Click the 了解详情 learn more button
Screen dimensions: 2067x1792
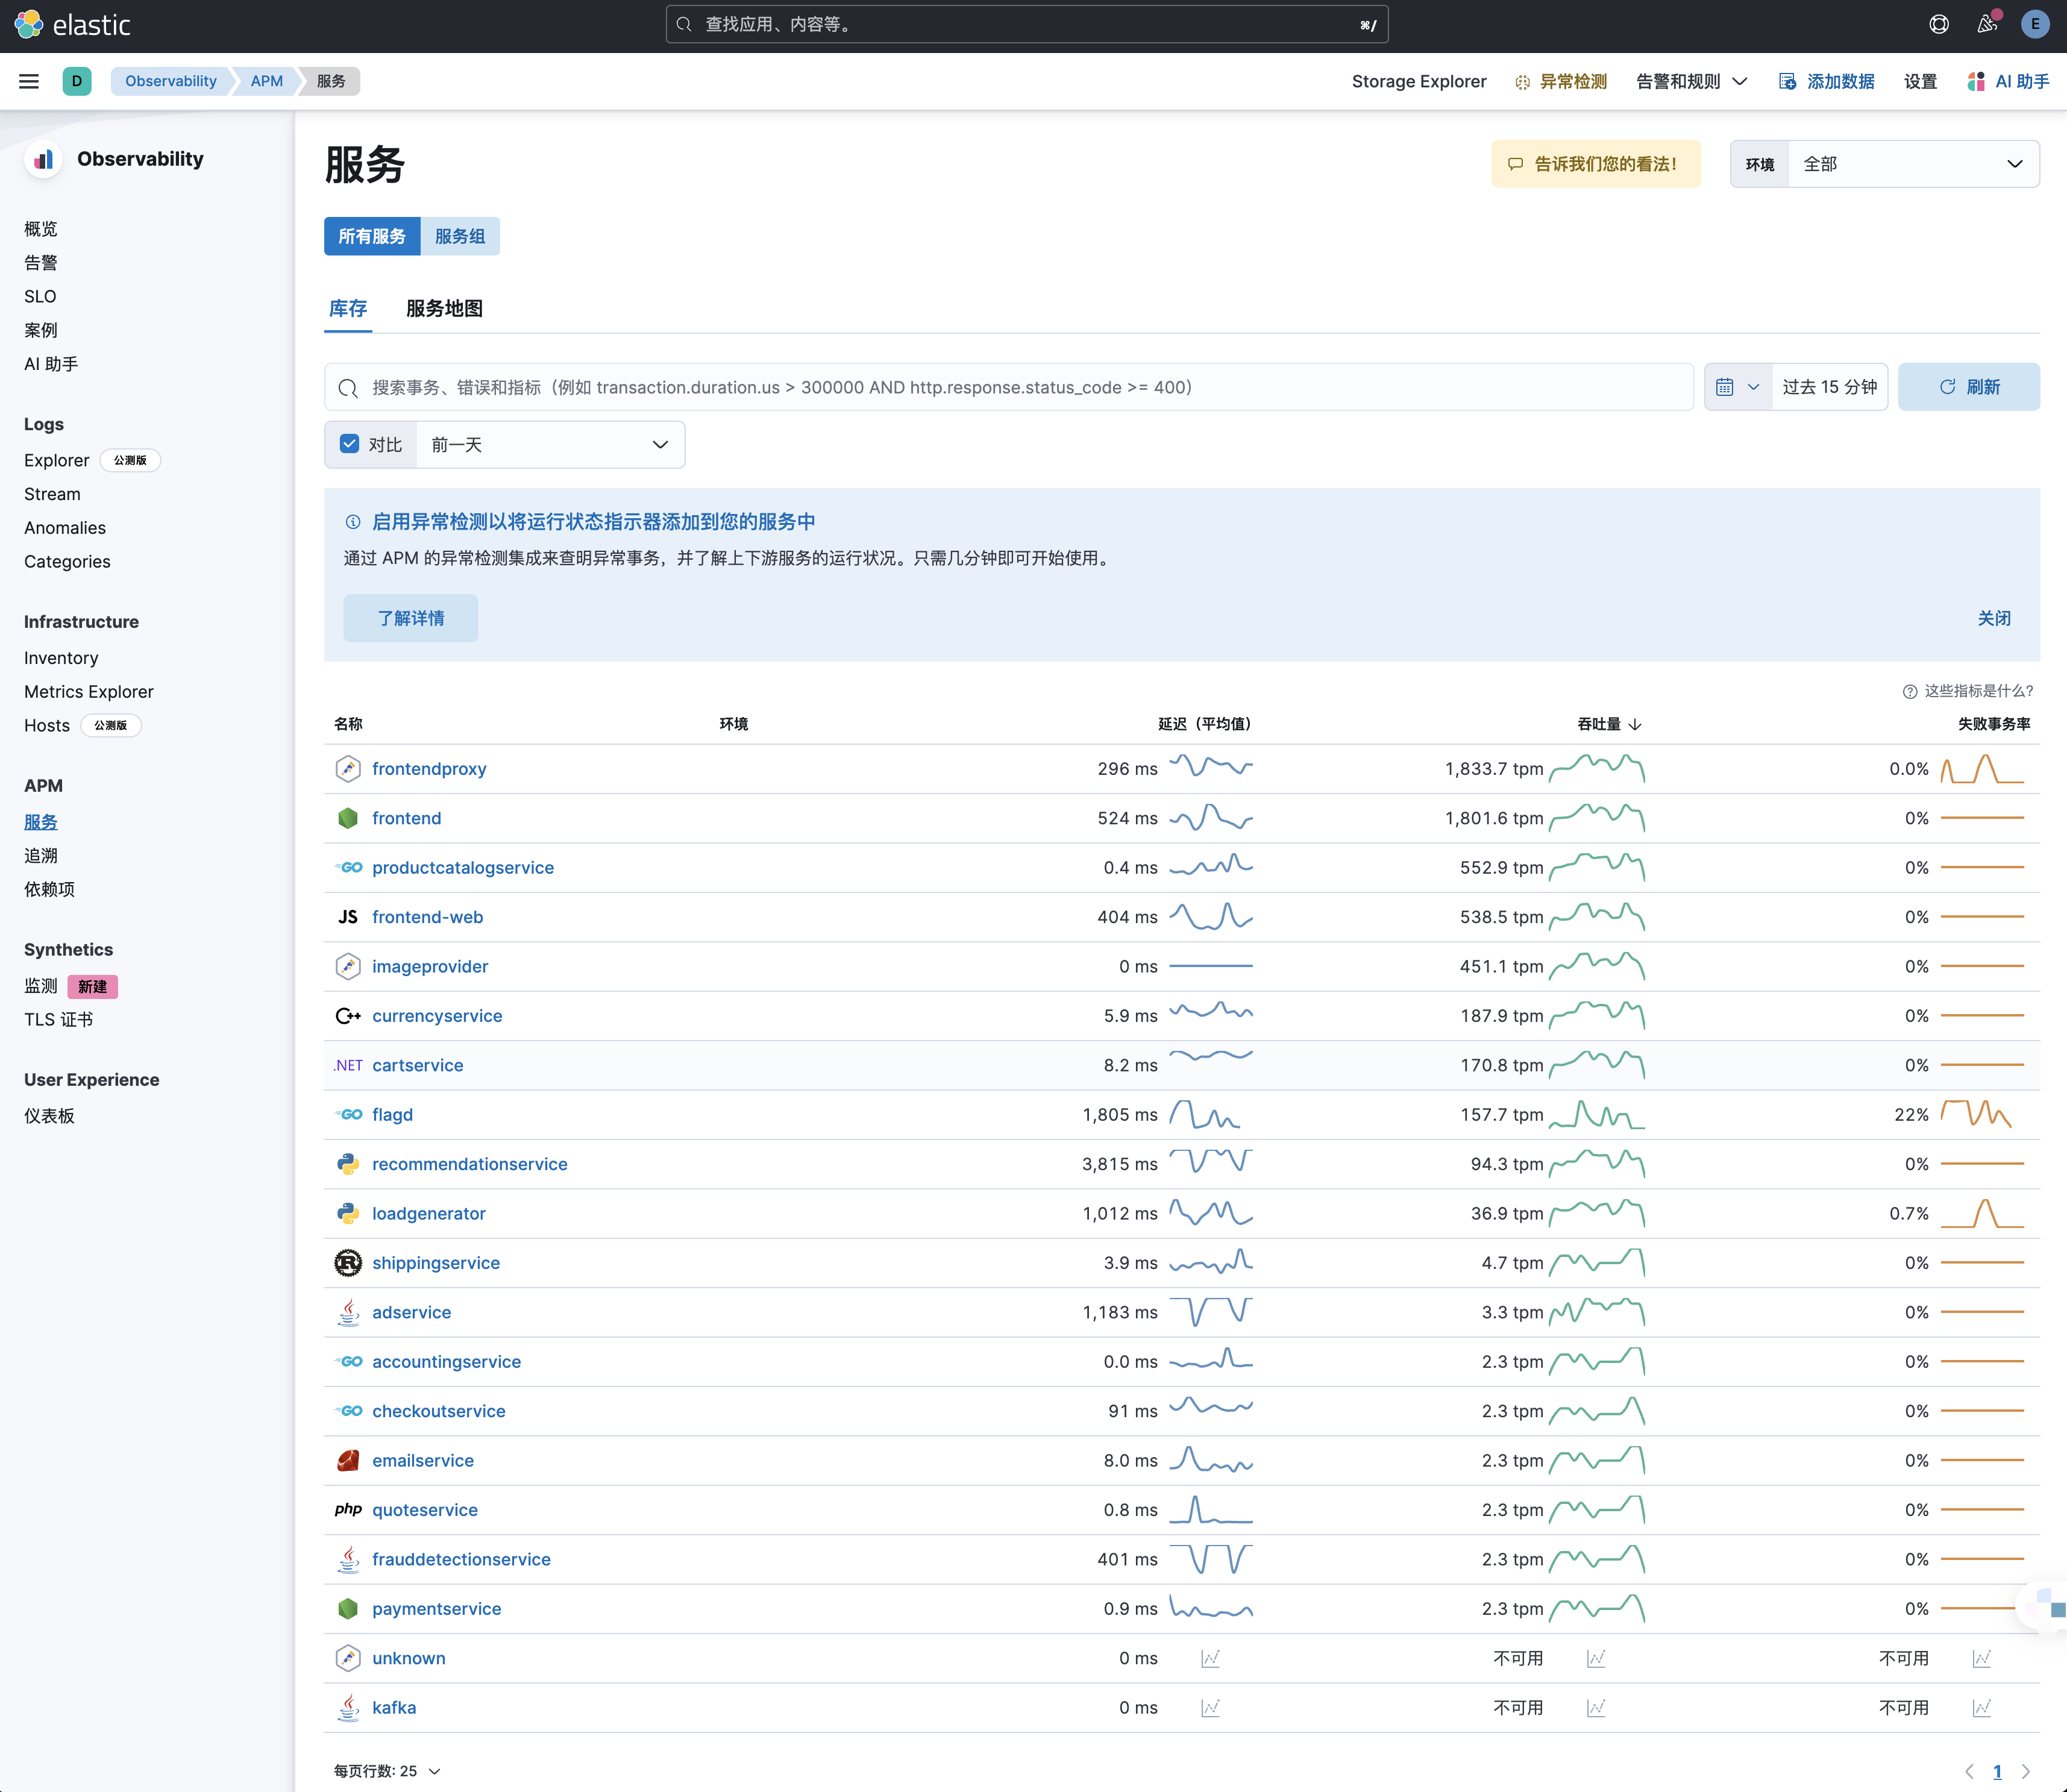[x=411, y=618]
